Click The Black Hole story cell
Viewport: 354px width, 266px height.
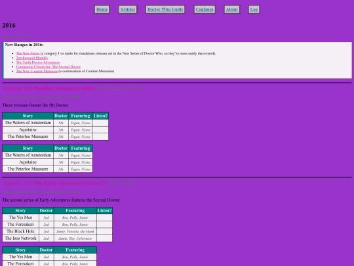(x=20, y=231)
